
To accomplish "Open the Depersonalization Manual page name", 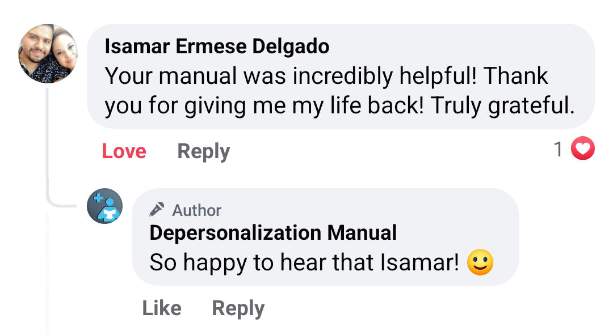I will [274, 232].
